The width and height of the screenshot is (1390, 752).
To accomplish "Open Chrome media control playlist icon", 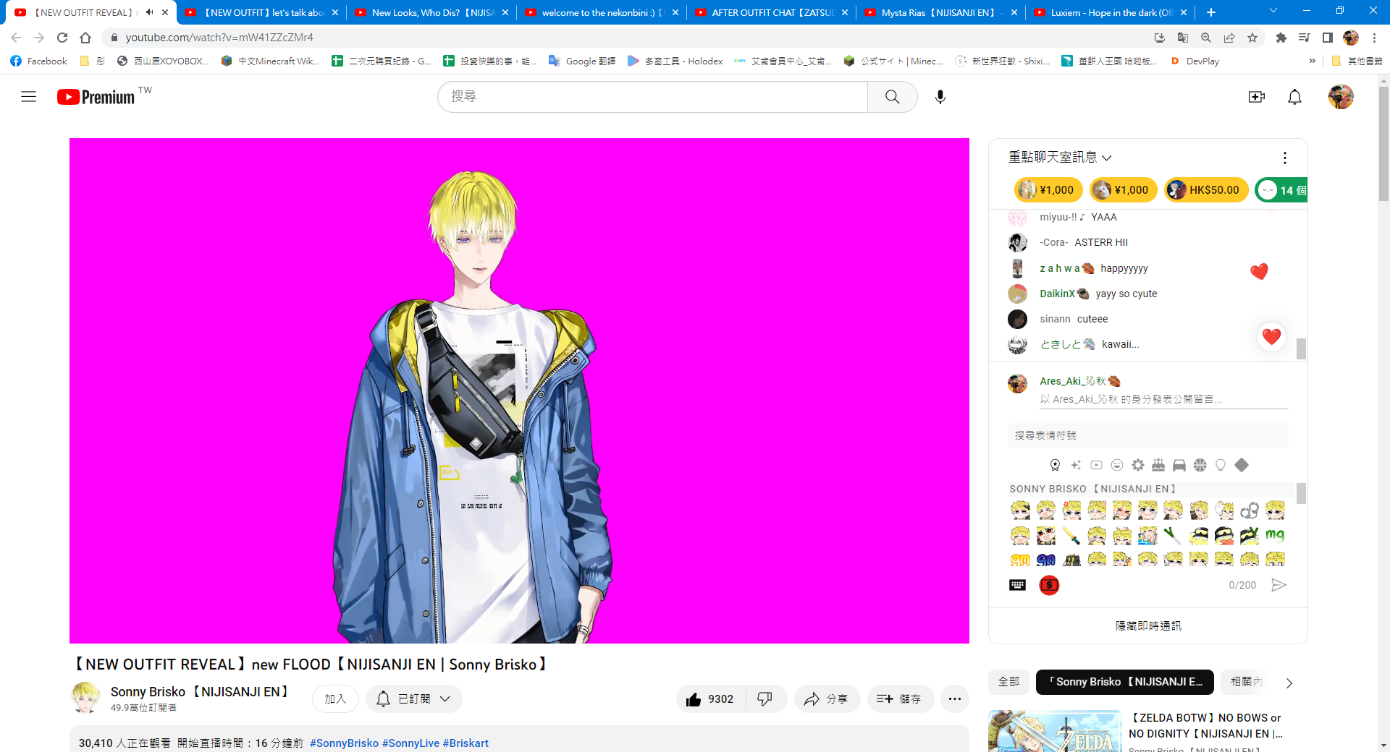I will click(x=1305, y=38).
